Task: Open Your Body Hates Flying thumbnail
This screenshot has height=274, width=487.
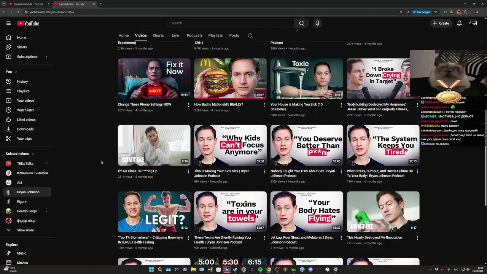Action: pyautogui.click(x=307, y=212)
